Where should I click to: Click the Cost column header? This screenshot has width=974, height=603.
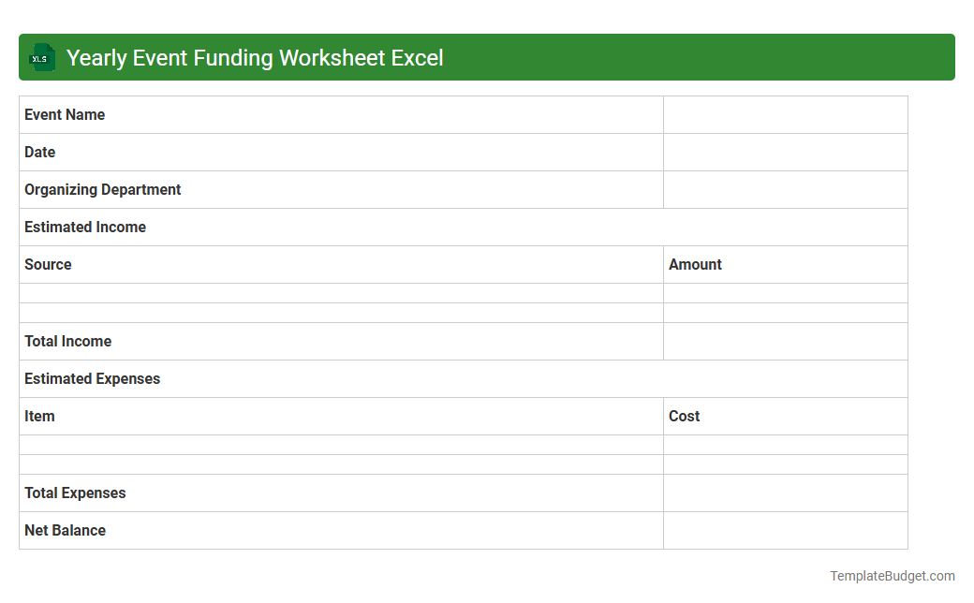(x=685, y=416)
